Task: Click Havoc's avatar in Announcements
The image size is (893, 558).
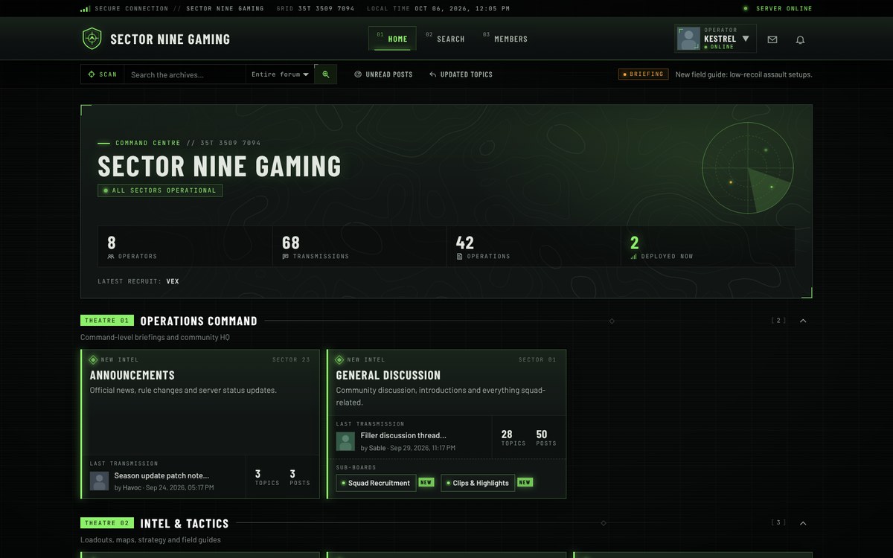Action: tap(99, 481)
